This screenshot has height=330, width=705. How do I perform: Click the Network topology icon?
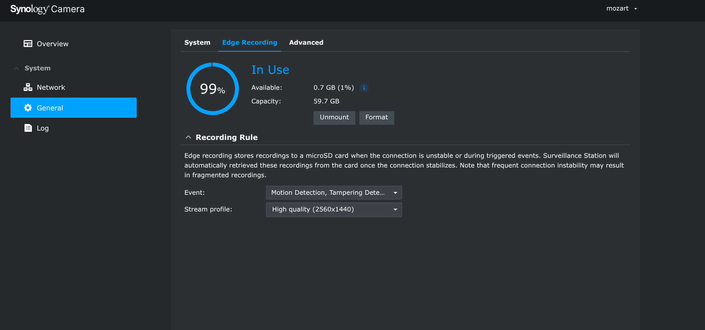point(28,87)
